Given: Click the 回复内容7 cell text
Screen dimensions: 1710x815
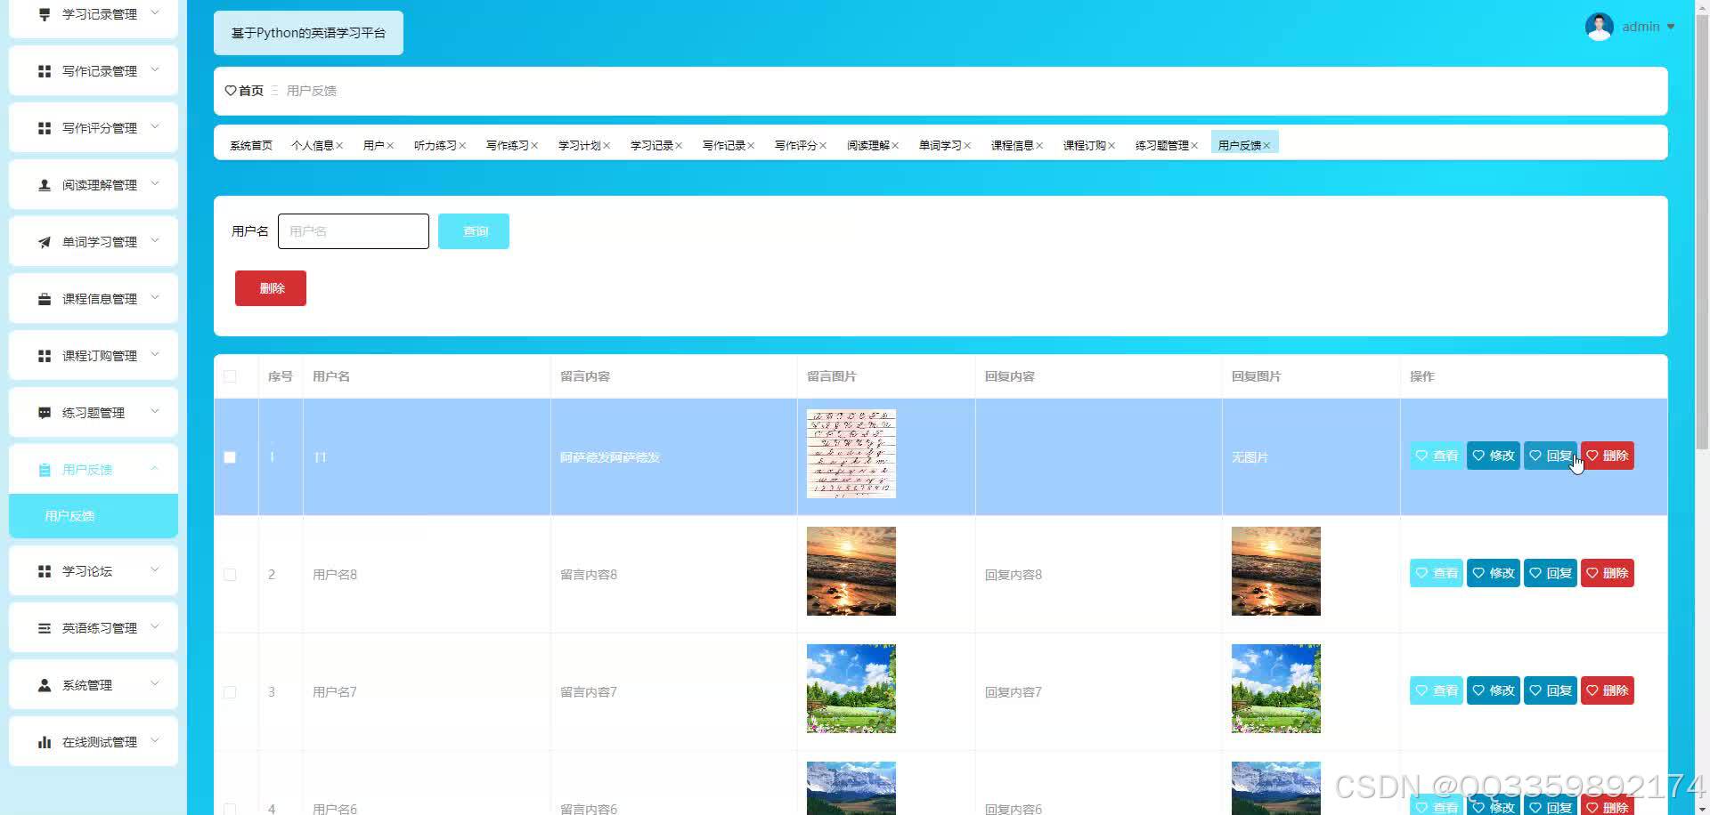Looking at the screenshot, I should (x=1014, y=692).
